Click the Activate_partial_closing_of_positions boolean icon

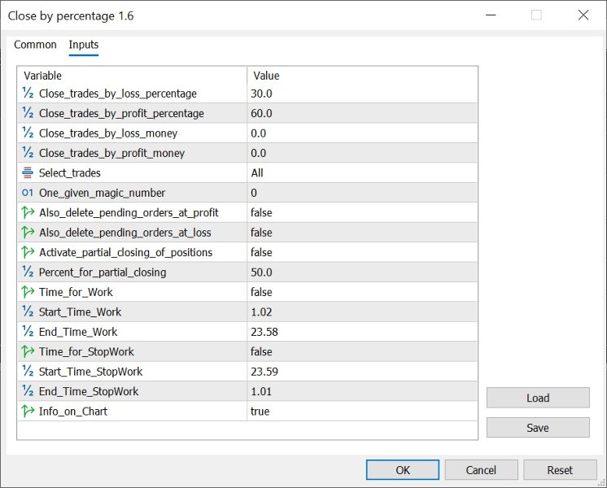(28, 252)
